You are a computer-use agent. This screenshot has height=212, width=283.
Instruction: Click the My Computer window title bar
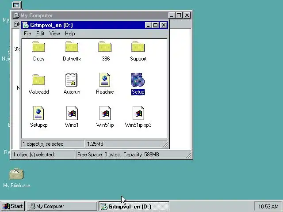102,15
